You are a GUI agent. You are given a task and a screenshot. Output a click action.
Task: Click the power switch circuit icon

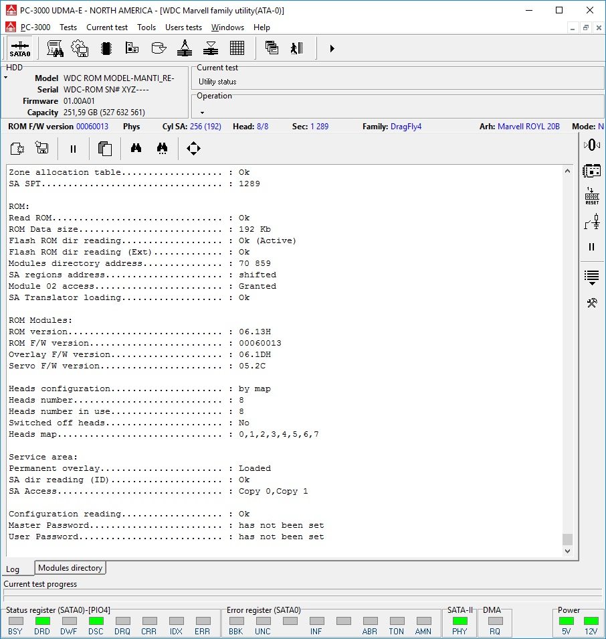[x=592, y=222]
